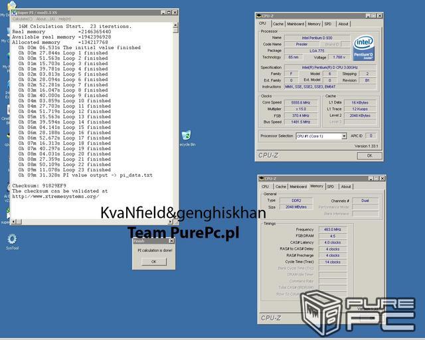Switch to Memory tab in top CPU-Z window
The width and height of the screenshot is (425, 340).
(314, 24)
